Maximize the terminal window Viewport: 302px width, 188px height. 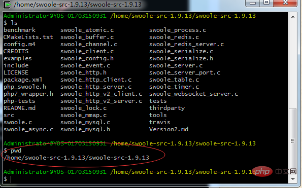[266, 3]
